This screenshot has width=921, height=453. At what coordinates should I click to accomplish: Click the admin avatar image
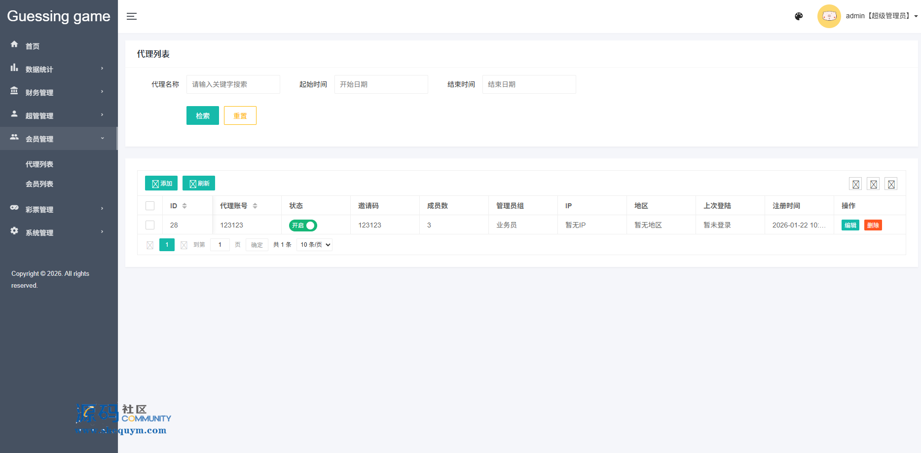click(829, 16)
